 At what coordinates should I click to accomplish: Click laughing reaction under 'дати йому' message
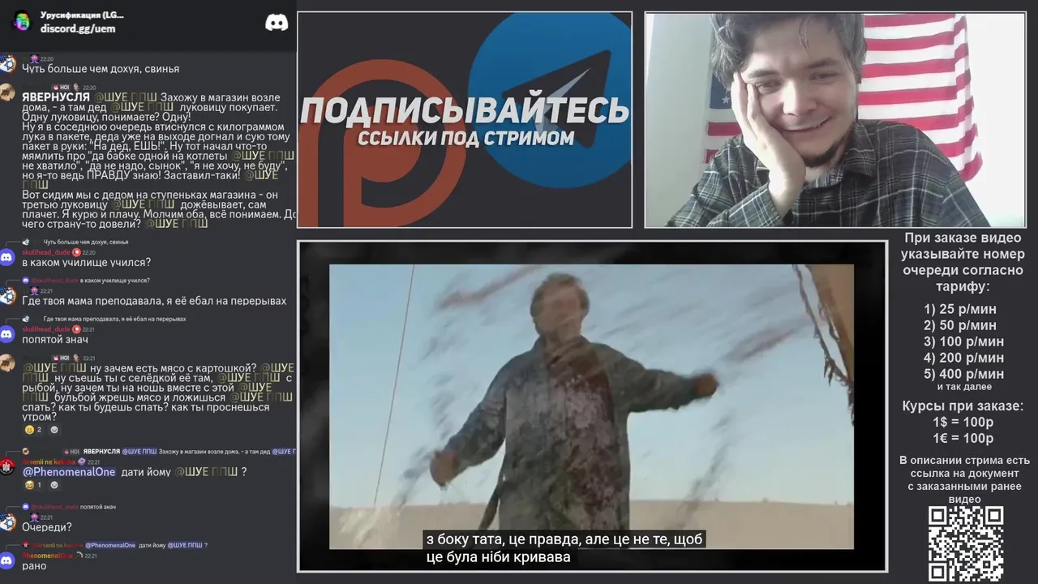(33, 485)
